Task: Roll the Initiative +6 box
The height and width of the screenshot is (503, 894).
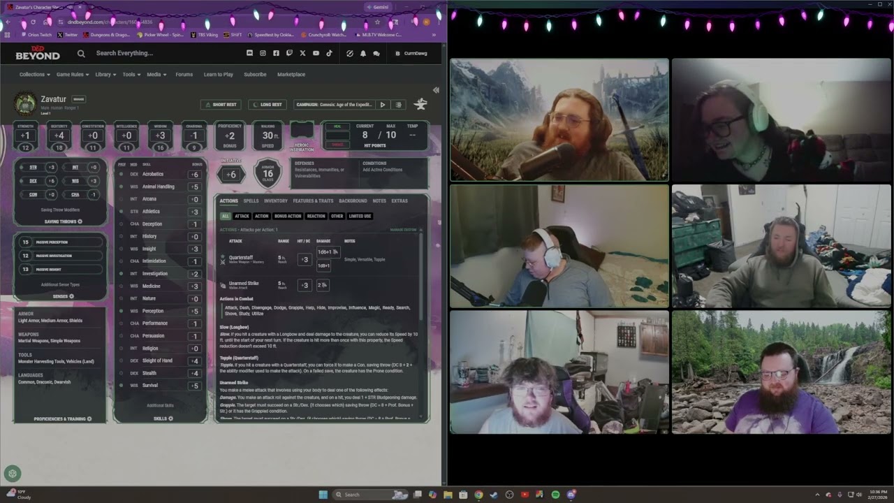Action: pos(231,175)
